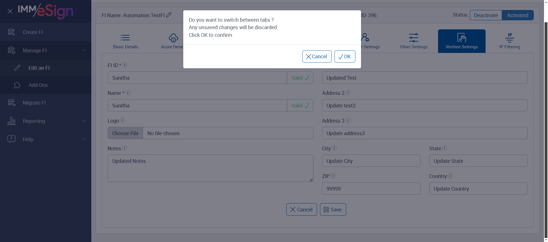548x242 pixels.
Task: Click the Choose File button for Logo
Action: [125, 133]
